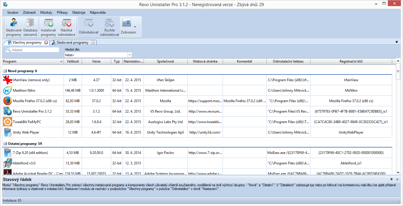Click the Hledat search field
Image resolution: width=403 pixels, height=206 pixels.
[32, 50]
